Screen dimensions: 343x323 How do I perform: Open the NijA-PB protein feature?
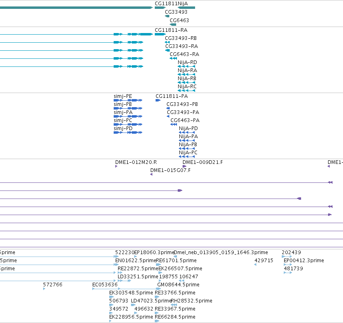(x=187, y=149)
